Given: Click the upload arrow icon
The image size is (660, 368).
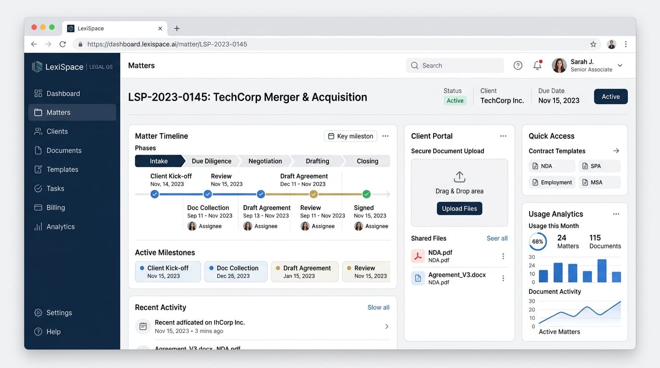Looking at the screenshot, I should [x=460, y=176].
